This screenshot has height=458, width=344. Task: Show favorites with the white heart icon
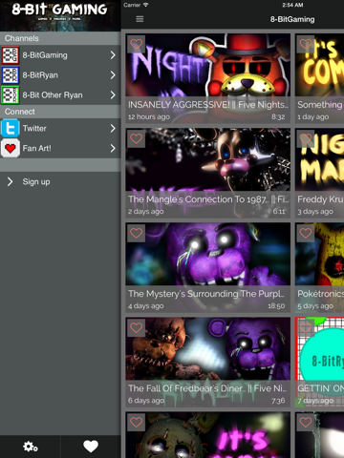click(x=91, y=447)
